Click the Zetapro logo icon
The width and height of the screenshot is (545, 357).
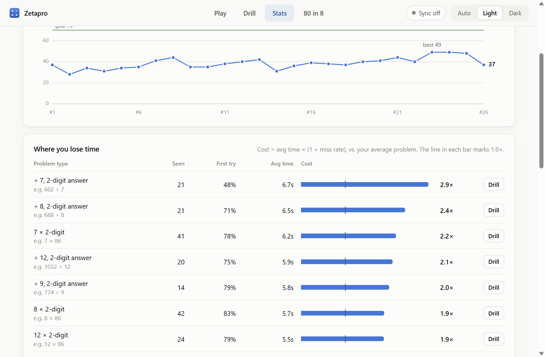pyautogui.click(x=14, y=13)
